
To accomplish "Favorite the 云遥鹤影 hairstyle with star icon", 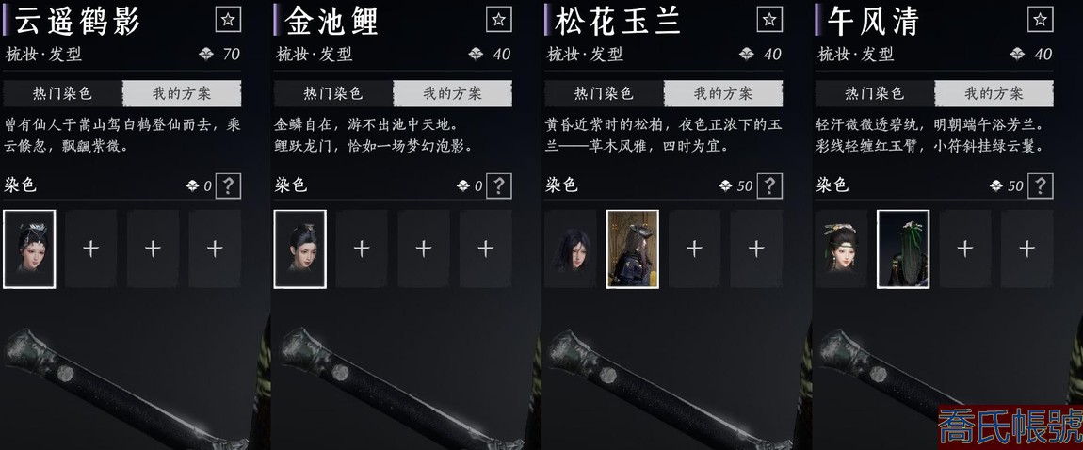I will tap(228, 20).
